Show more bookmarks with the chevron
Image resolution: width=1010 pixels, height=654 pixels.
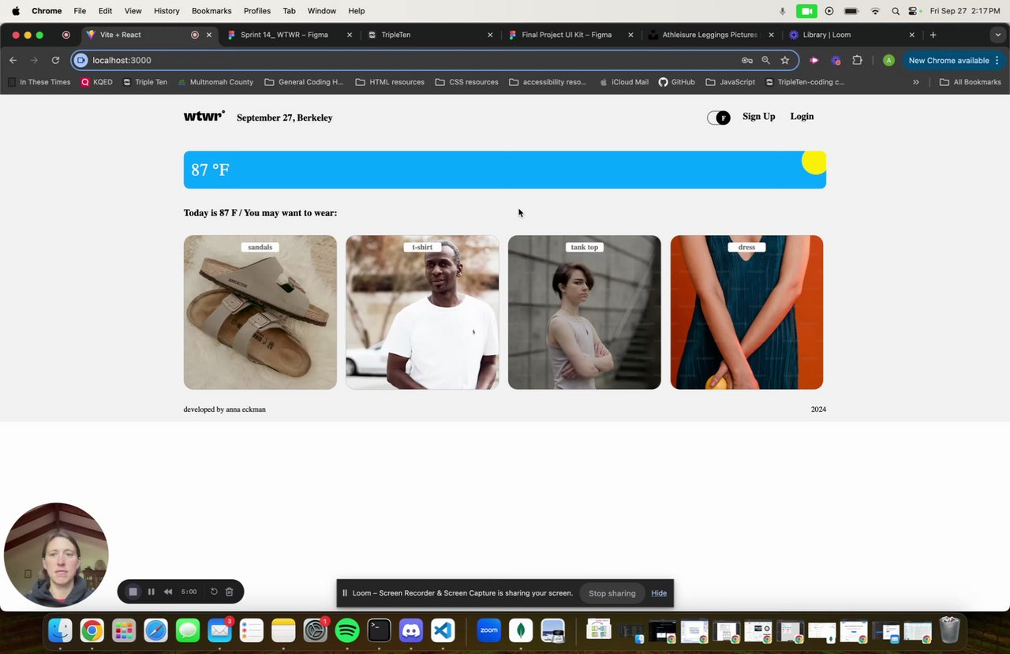point(915,82)
